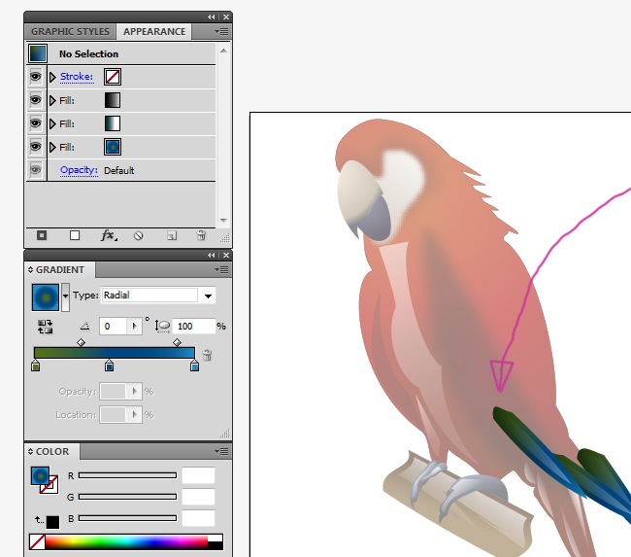Image resolution: width=631 pixels, height=557 pixels.
Task: Click the Duplicate Selected Item icon
Action: coord(171,235)
